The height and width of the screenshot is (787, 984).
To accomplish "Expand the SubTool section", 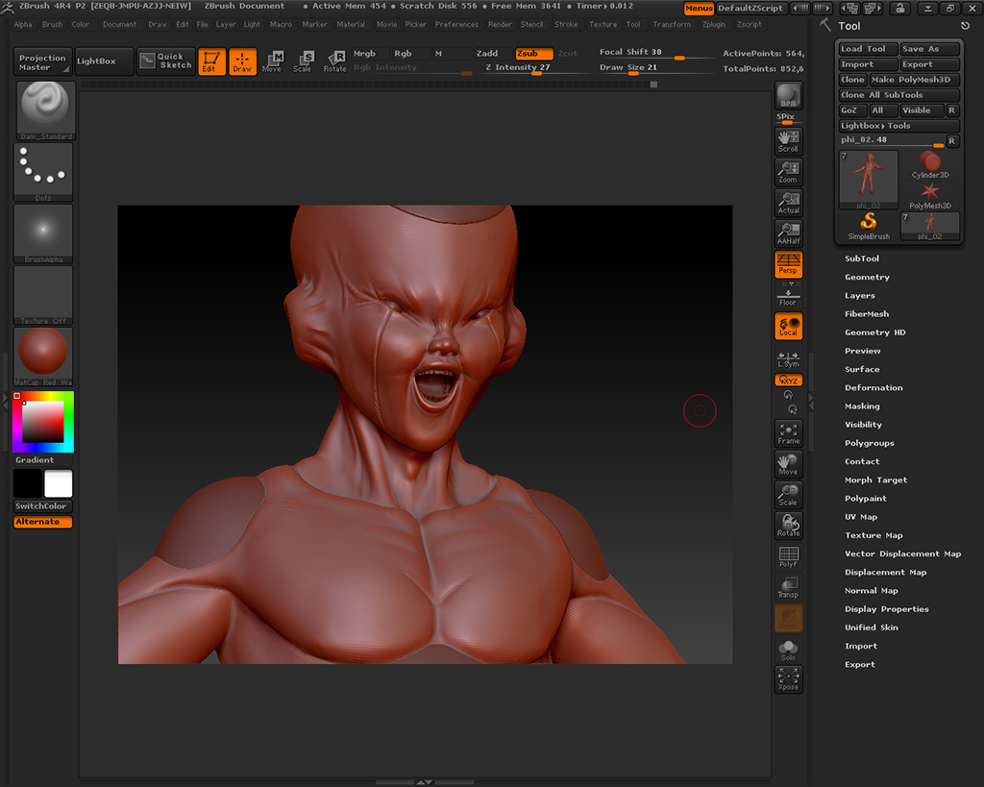I will point(862,258).
